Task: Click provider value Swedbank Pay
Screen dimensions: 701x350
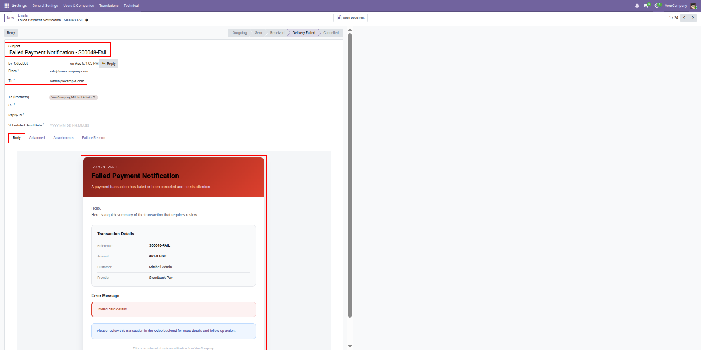Action: click(161, 278)
